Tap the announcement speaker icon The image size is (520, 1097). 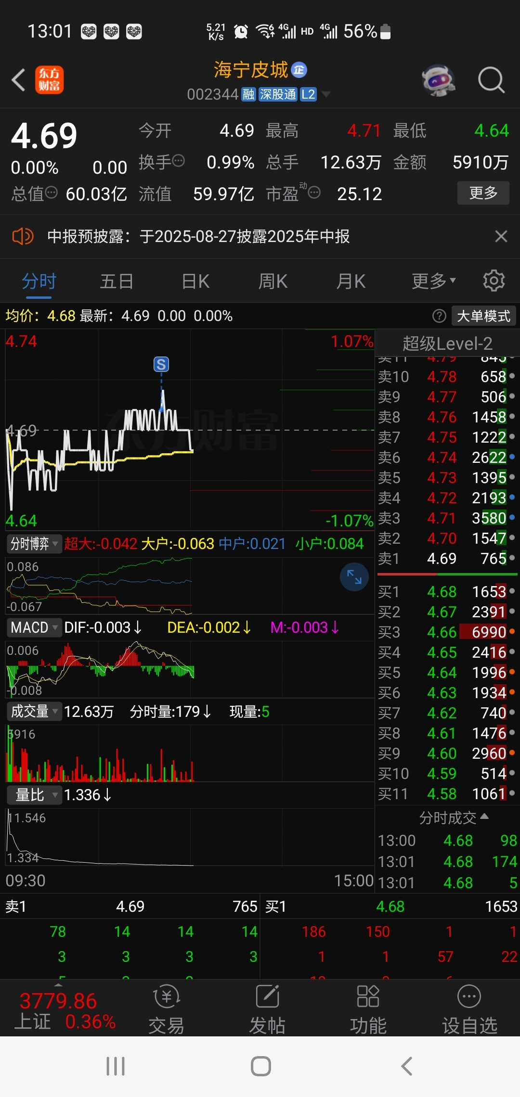pos(22,236)
